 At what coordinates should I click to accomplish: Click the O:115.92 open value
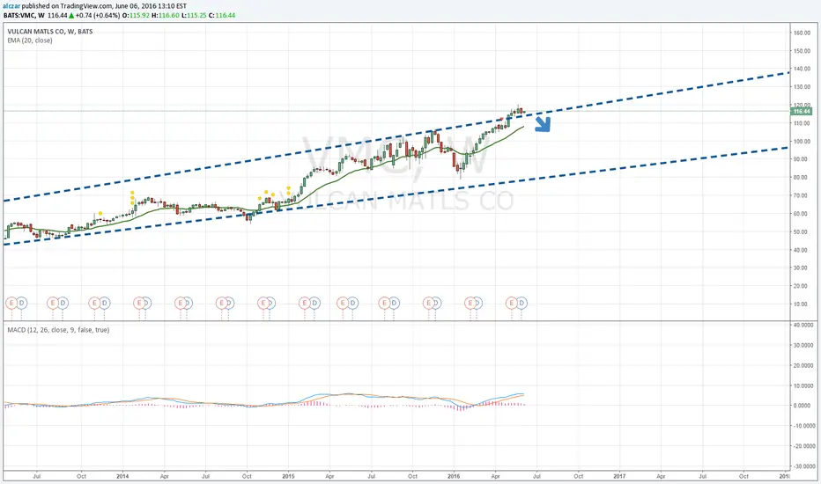coord(137,15)
